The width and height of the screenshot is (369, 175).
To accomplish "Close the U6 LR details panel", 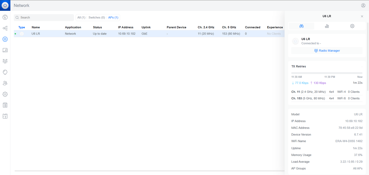I will pos(362,16).
